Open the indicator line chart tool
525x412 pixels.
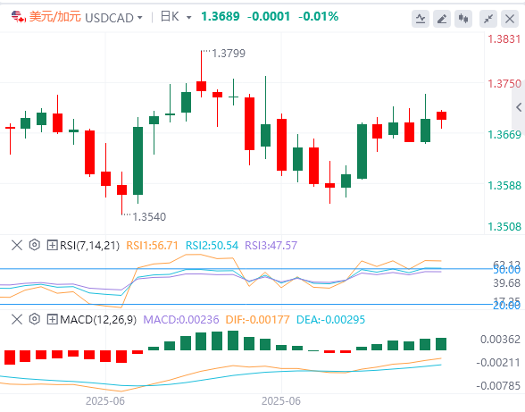[421, 19]
